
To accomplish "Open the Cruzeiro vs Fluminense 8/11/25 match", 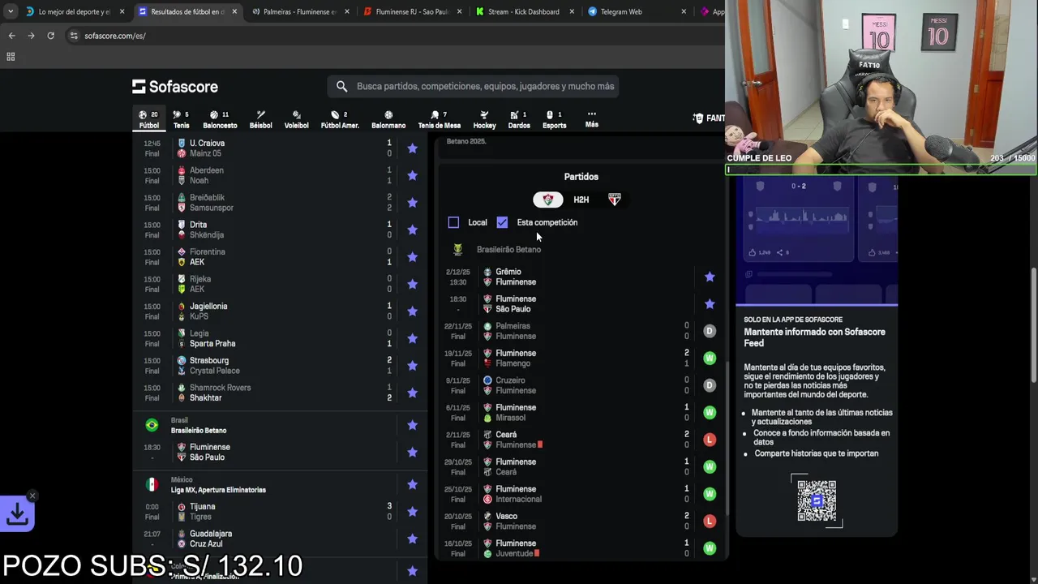I will [581, 385].
